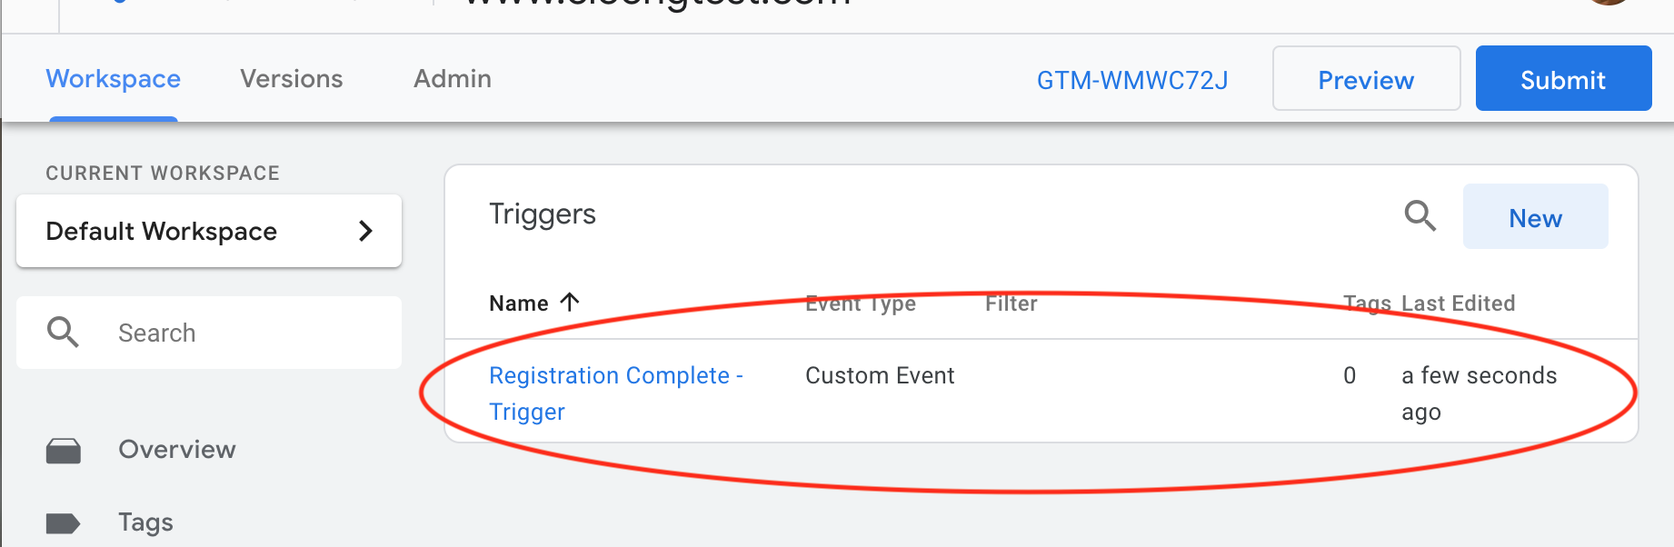Sort by Event Type column header
Screen dimensions: 1674x547
point(861,303)
